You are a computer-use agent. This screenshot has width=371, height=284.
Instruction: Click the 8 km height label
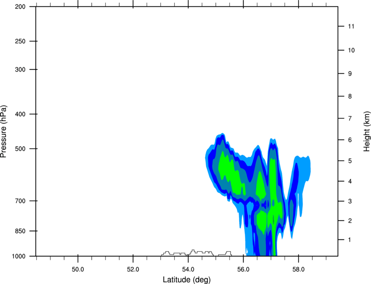350,97
